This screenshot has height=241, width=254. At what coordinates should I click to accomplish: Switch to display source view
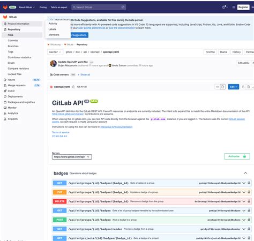tap(218, 87)
